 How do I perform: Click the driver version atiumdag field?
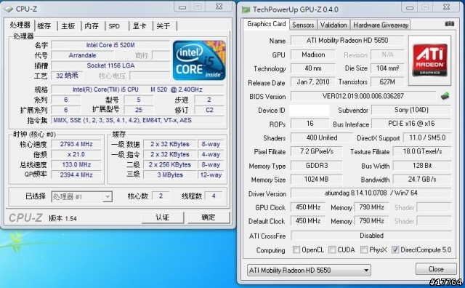click(371, 193)
